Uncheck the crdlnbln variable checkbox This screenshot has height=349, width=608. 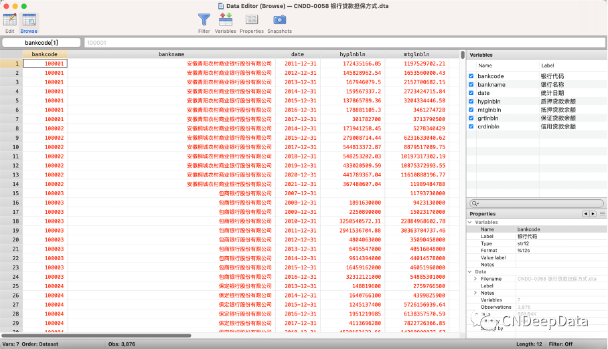click(x=471, y=126)
